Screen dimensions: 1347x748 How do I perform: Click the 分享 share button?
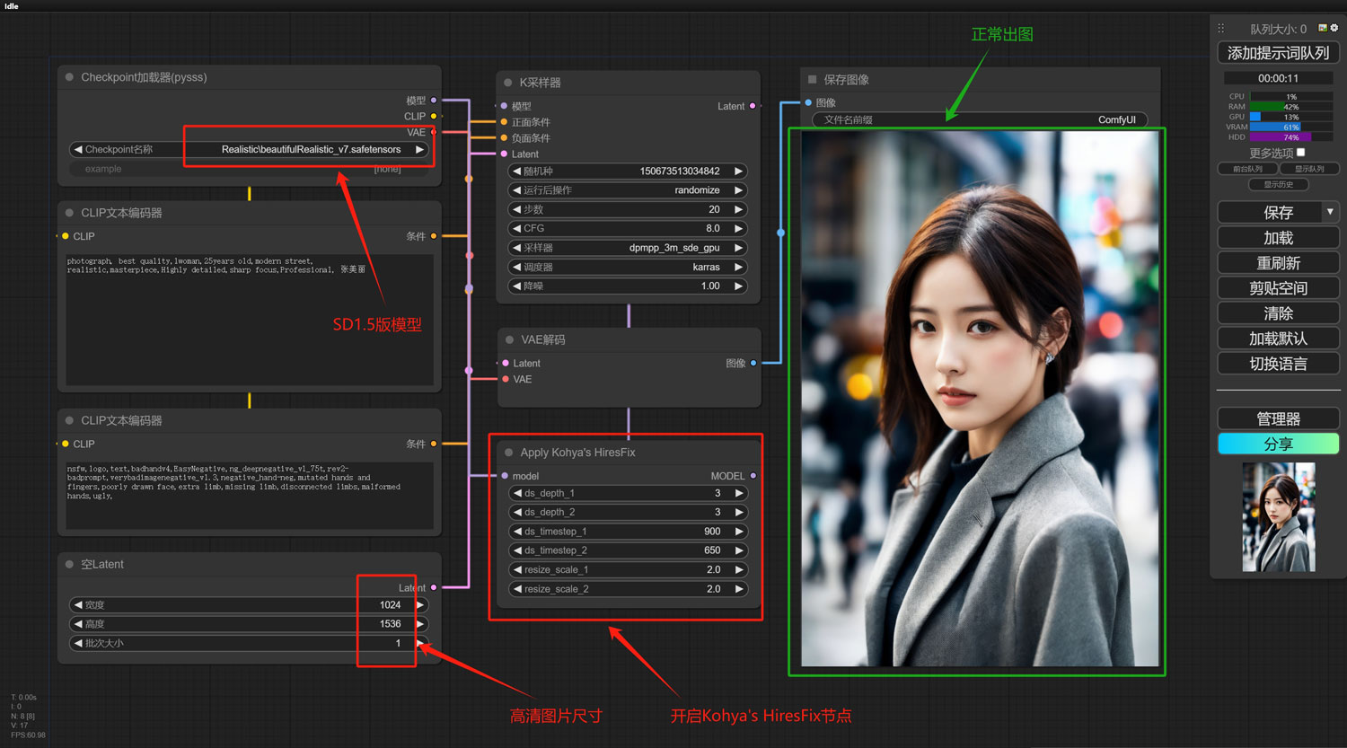pos(1278,444)
